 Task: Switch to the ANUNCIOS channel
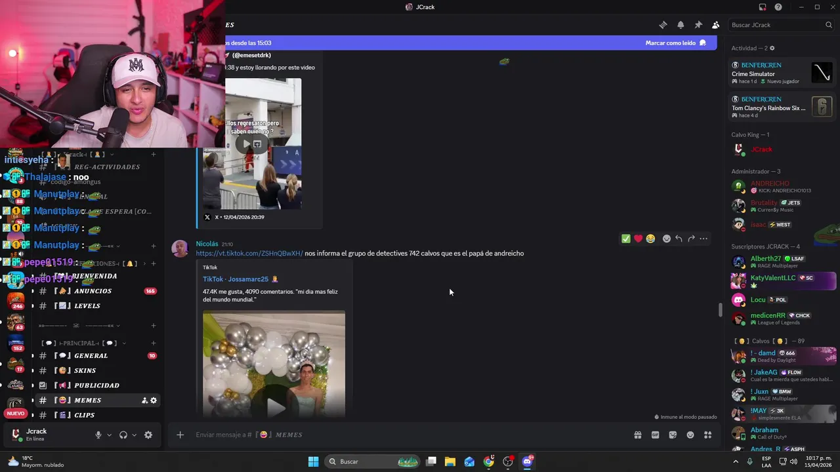(98, 291)
